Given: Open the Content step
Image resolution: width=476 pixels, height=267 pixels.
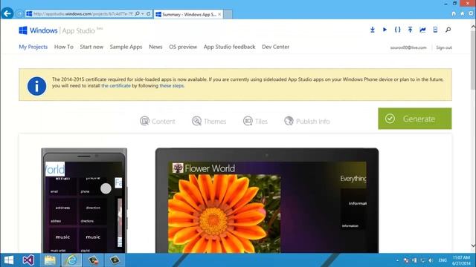Looking at the screenshot, I should pyautogui.click(x=158, y=121).
